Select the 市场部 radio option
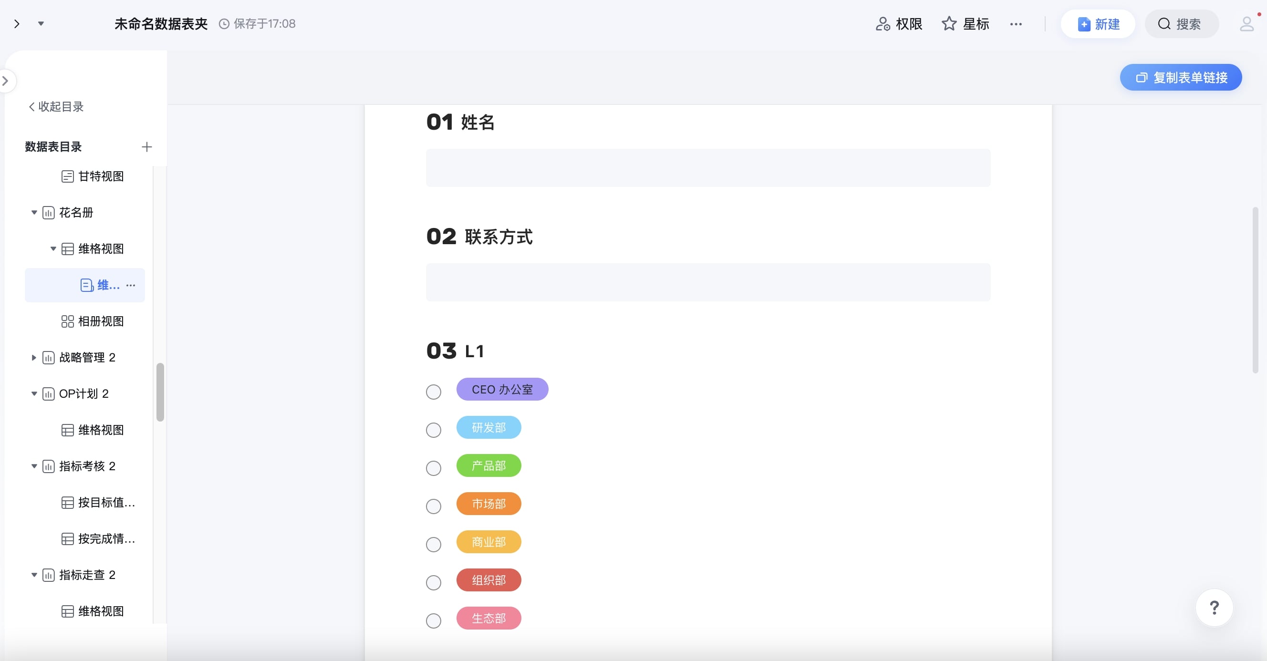Viewport: 1267px width, 661px height. click(x=433, y=506)
